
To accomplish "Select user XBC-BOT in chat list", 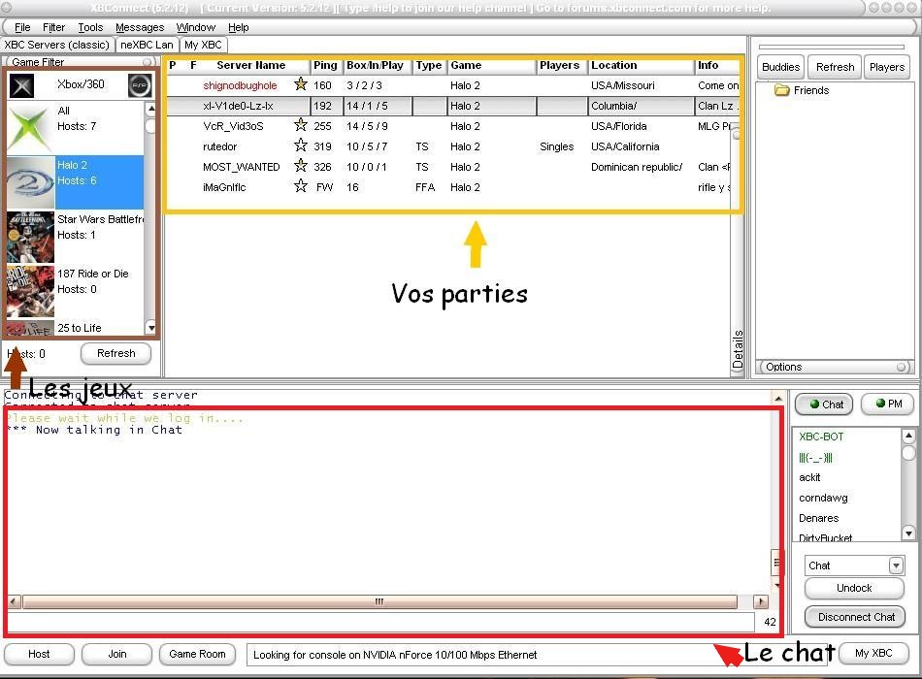I will tap(821, 436).
